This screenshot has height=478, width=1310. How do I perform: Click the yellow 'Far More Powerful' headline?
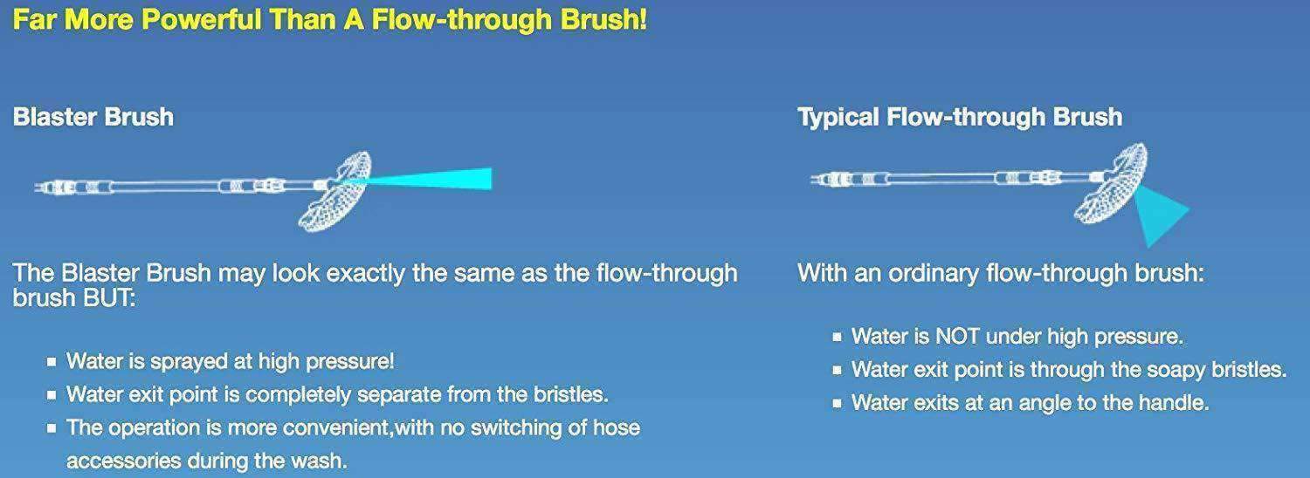coord(330,20)
